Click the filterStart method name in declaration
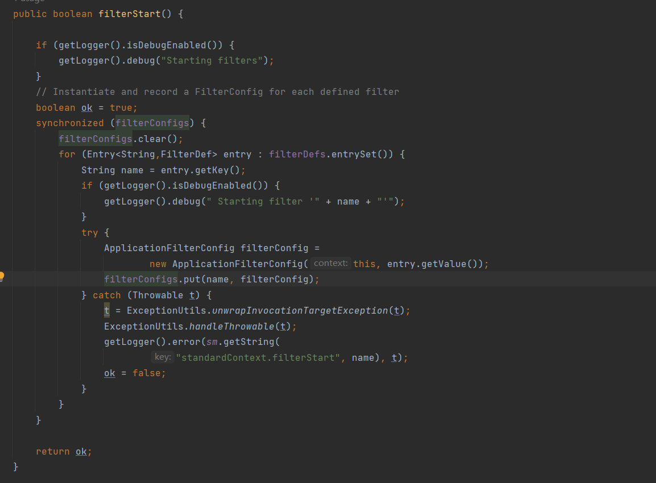 pos(129,14)
